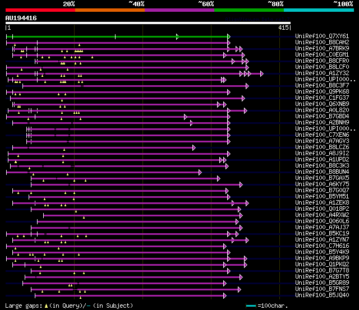Select the UniRef100_A4RXW2 label
The height and width of the screenshot is (310, 359).
pyautogui.click(x=322, y=215)
